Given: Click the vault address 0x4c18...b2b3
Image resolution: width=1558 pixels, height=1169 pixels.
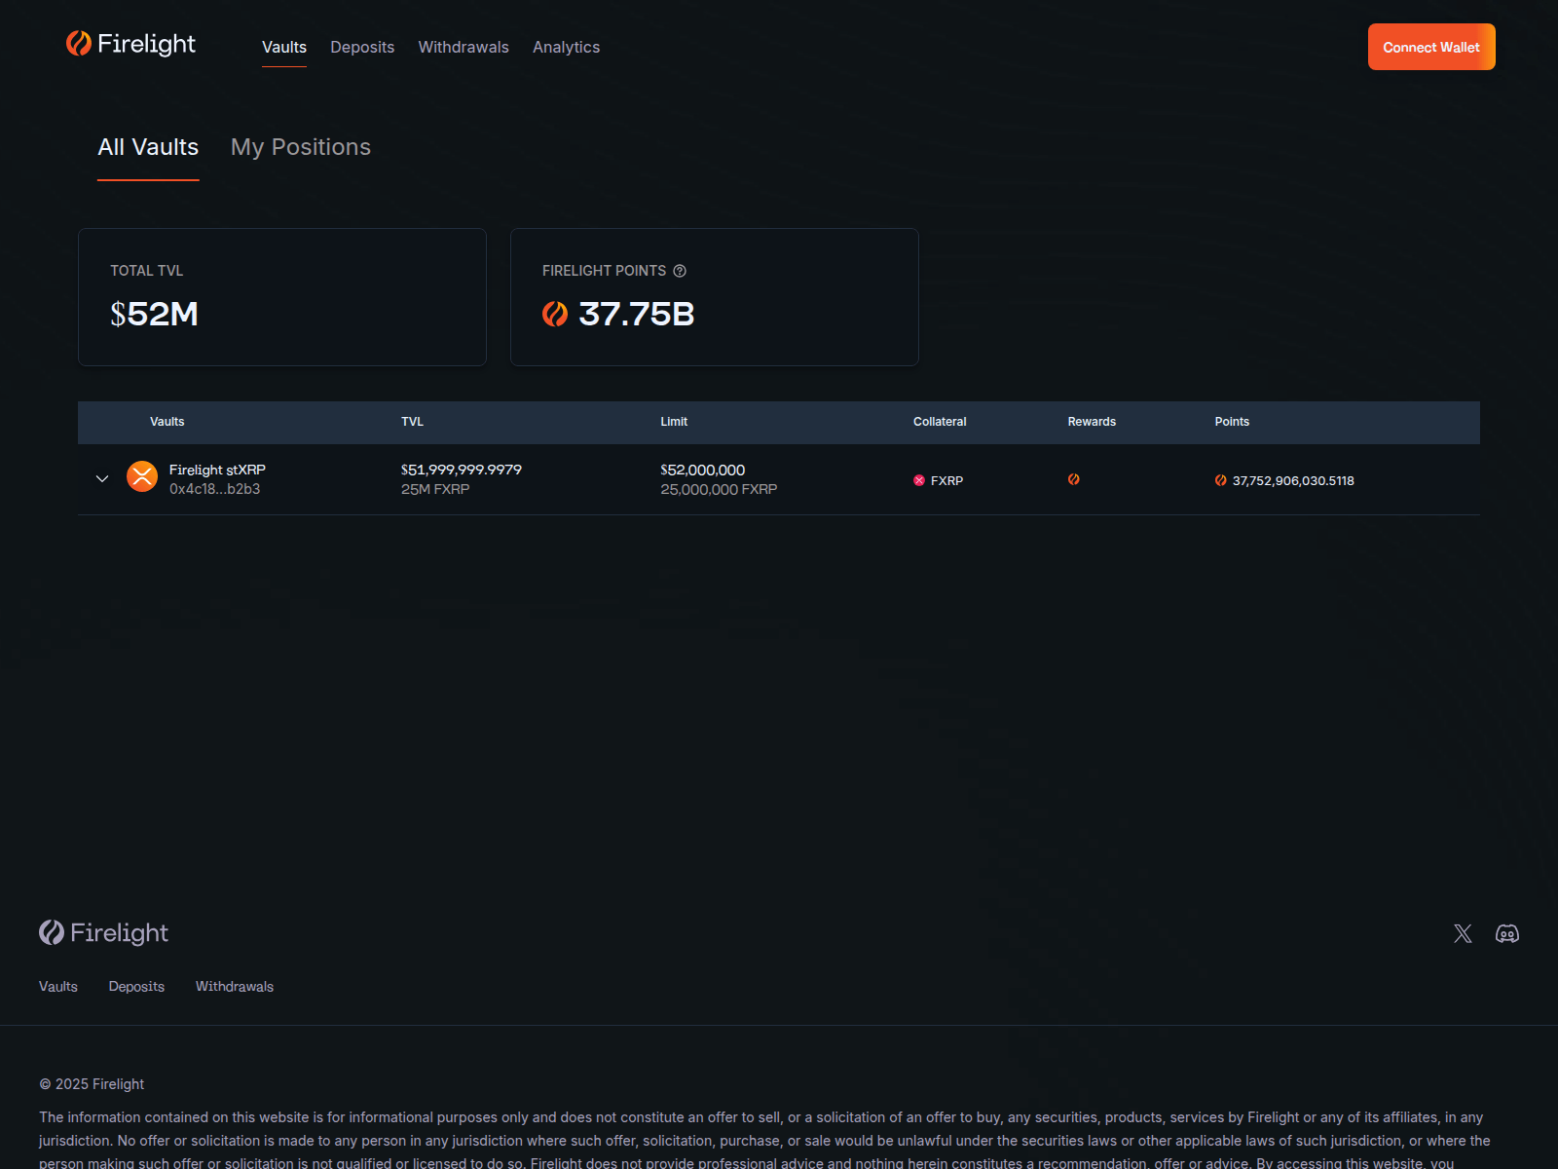Looking at the screenshot, I should [x=214, y=489].
